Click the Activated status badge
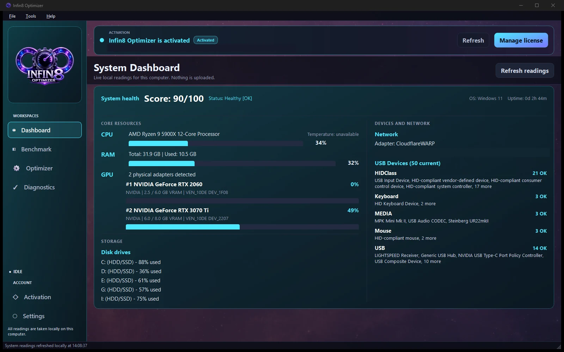Screen dimensions: 564x352 pos(206,40)
